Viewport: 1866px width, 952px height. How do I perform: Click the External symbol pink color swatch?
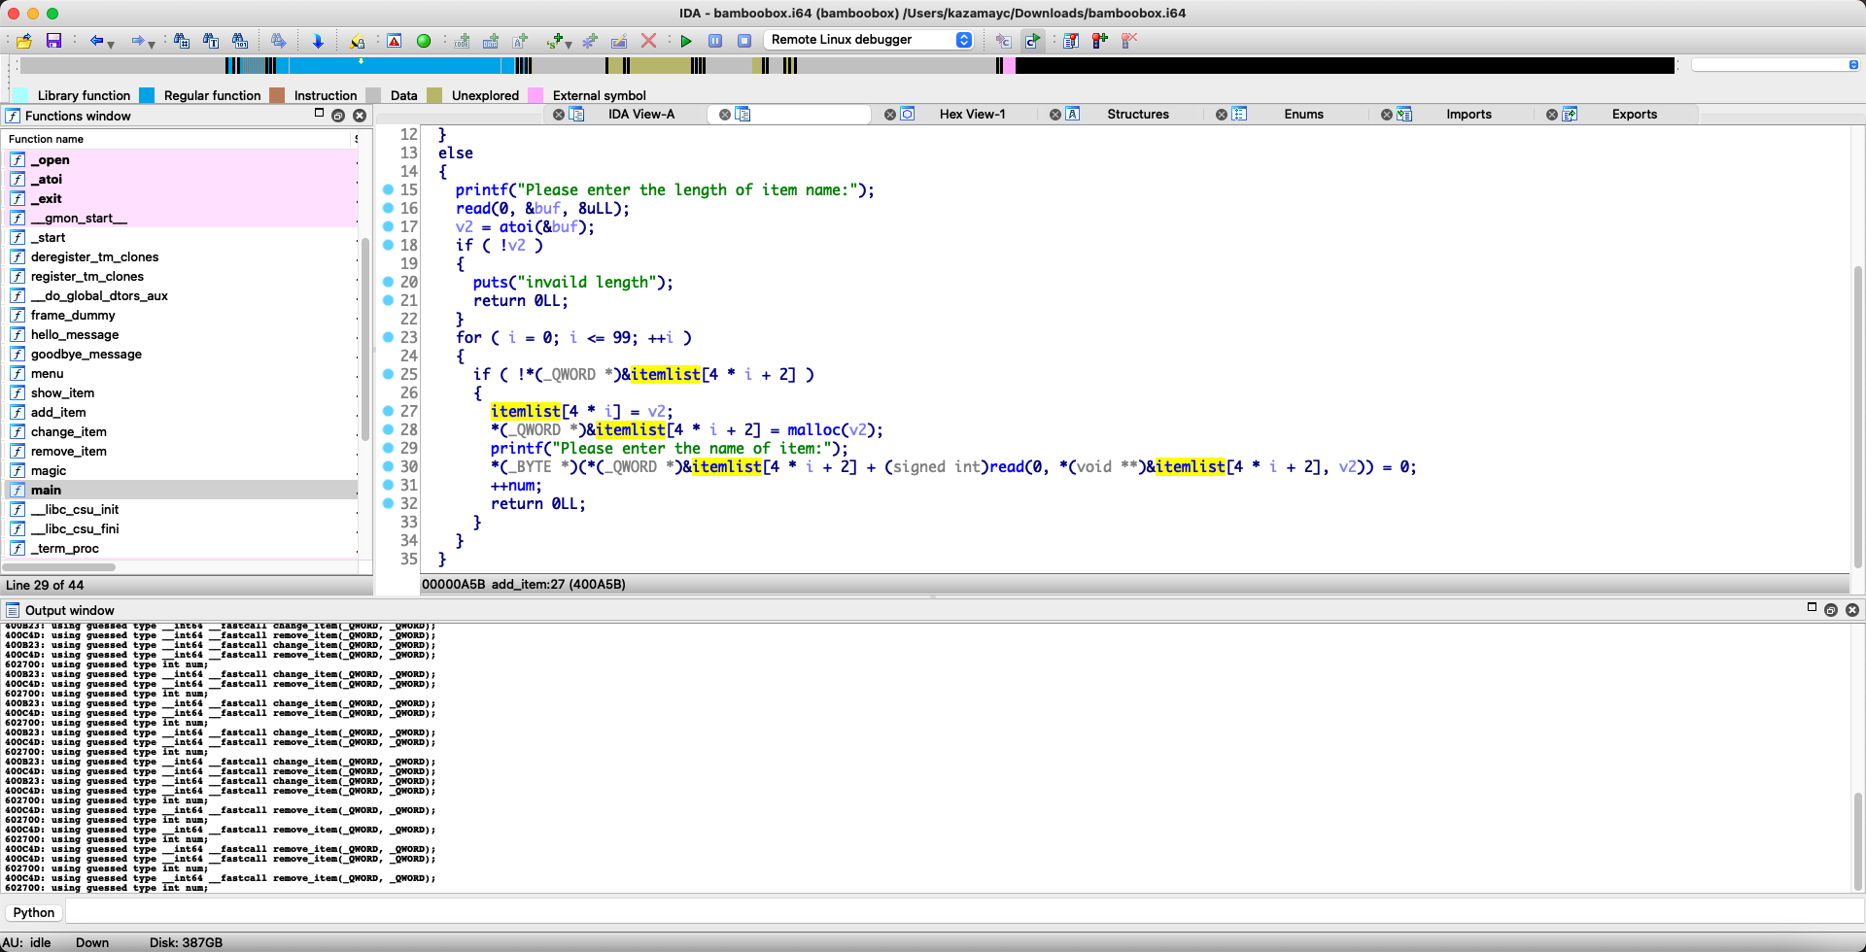536,95
